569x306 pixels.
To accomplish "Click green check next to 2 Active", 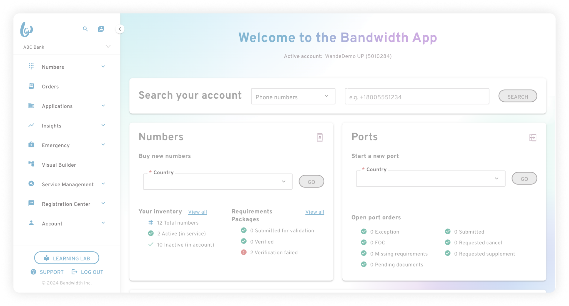I will click(x=151, y=233).
